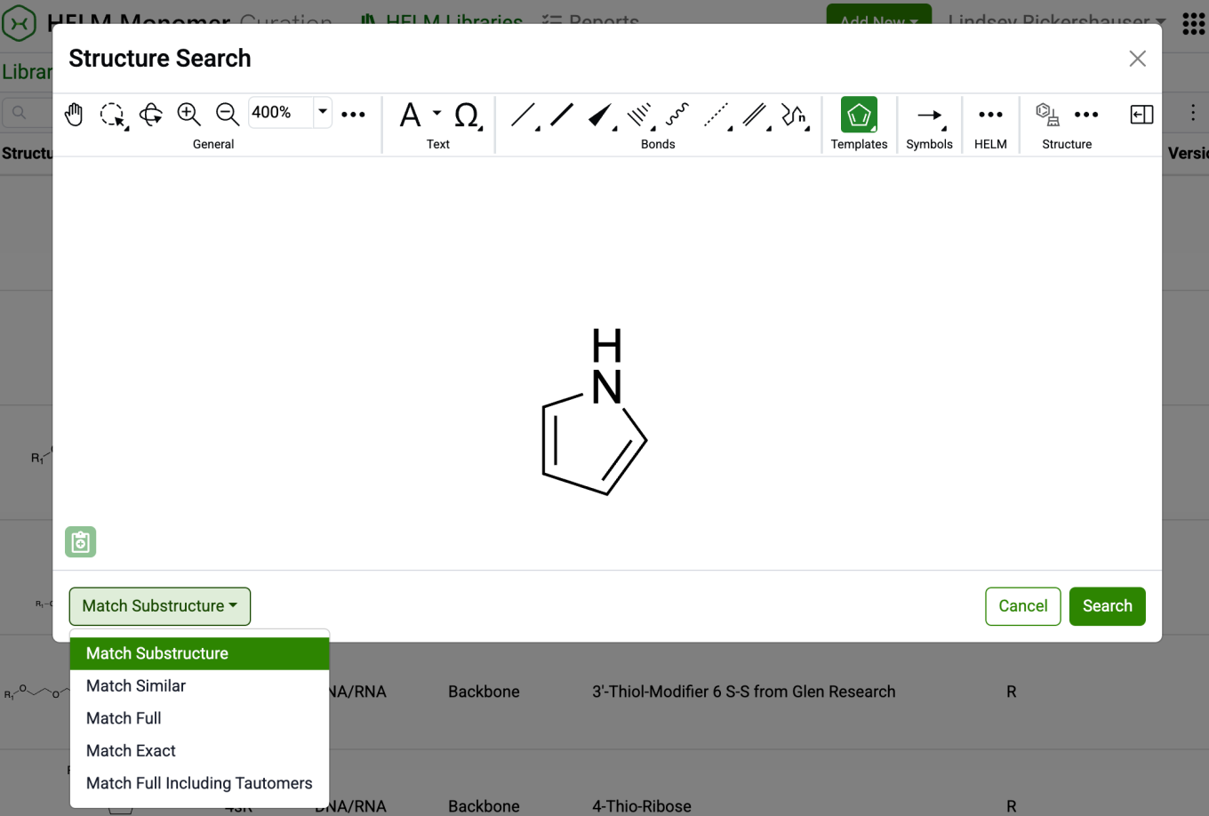1209x816 pixels.
Task: Open the 400% zoom level dropdown
Action: click(x=323, y=112)
